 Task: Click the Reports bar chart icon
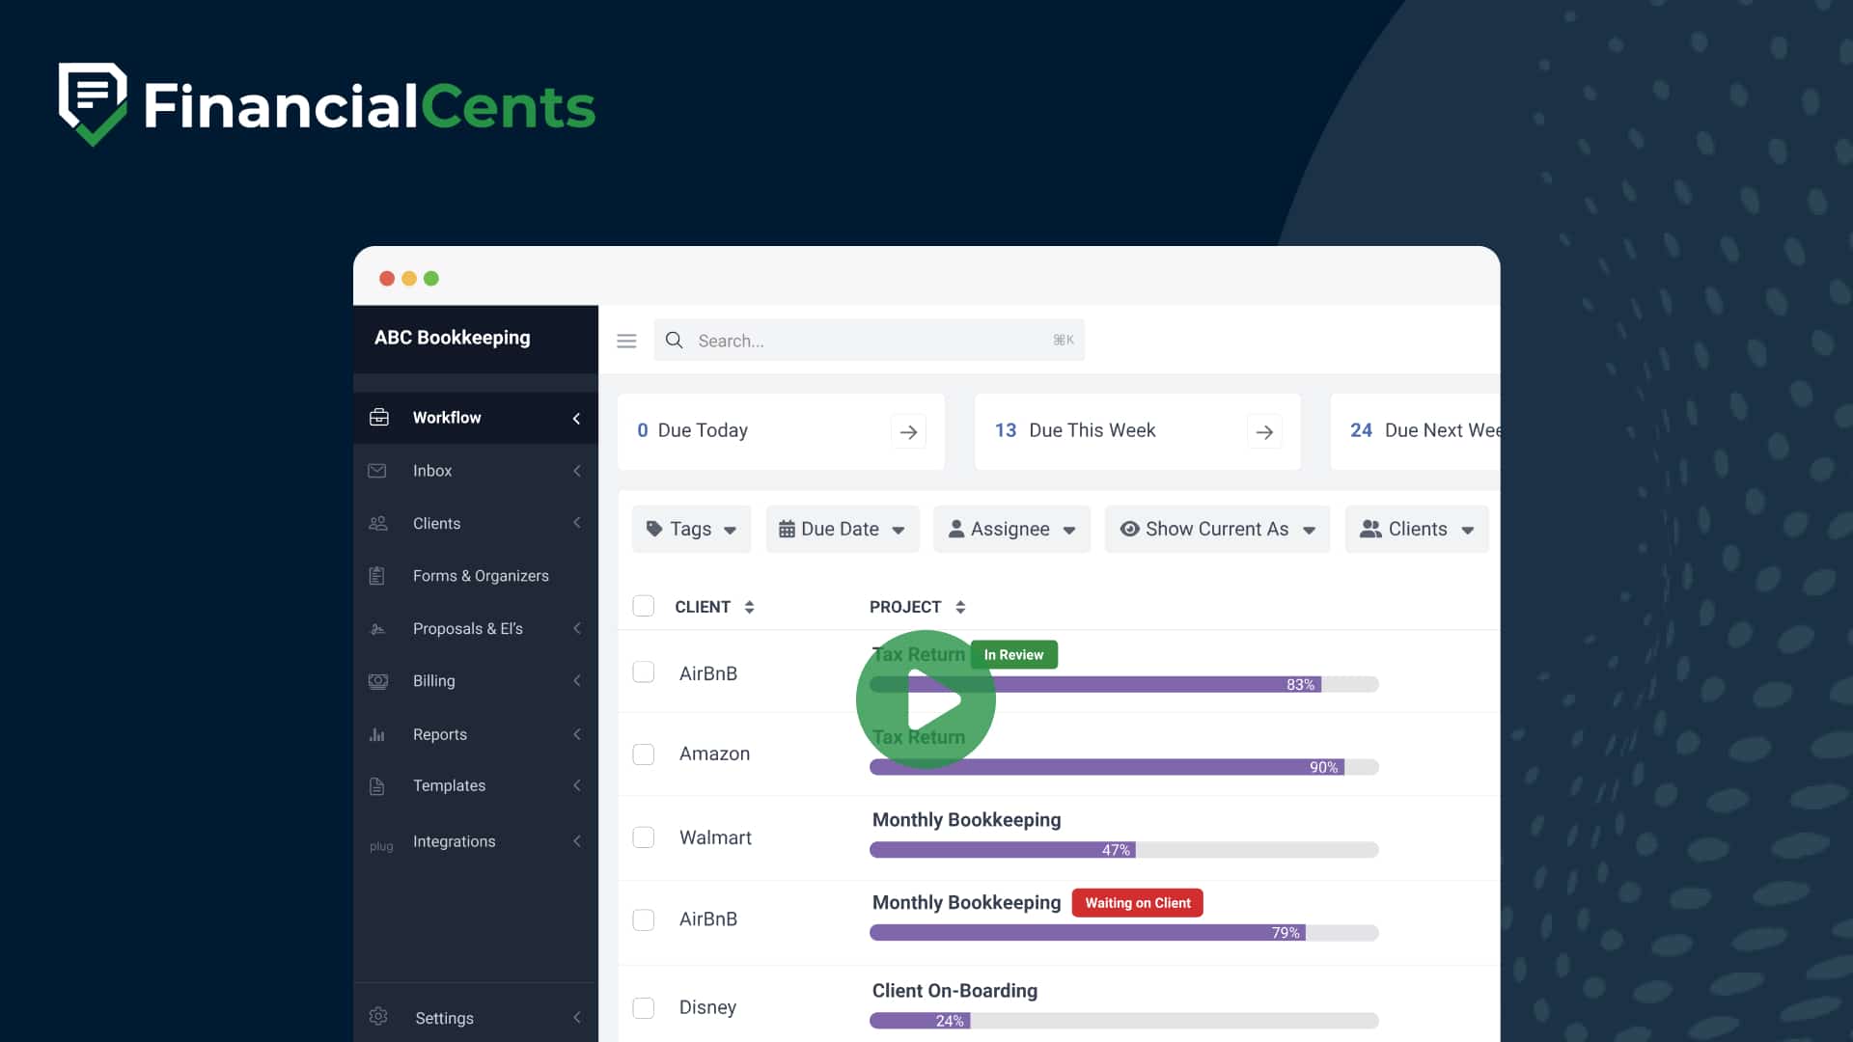[377, 734]
